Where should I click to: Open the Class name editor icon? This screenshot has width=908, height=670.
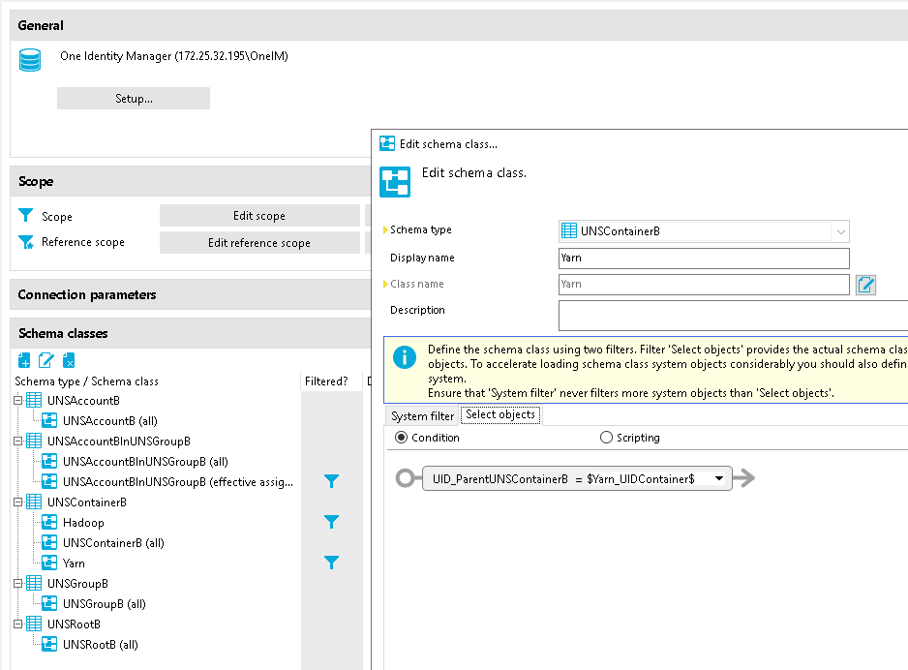pyautogui.click(x=865, y=285)
